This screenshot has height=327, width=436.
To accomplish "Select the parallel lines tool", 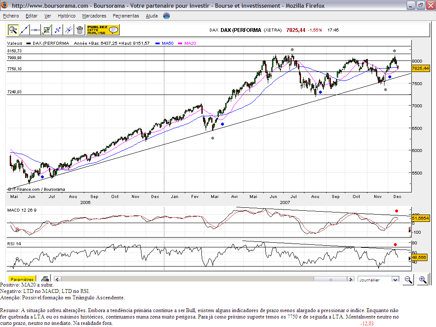I will click(x=69, y=30).
